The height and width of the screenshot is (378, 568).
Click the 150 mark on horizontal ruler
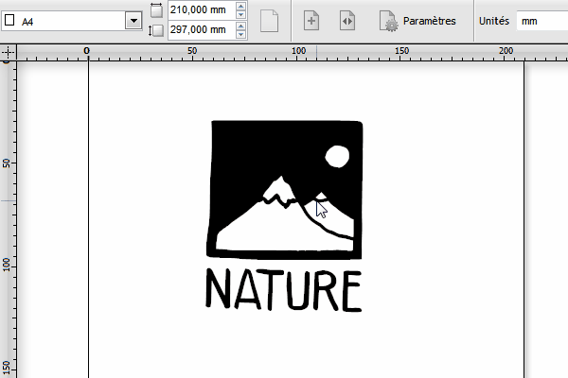point(402,51)
